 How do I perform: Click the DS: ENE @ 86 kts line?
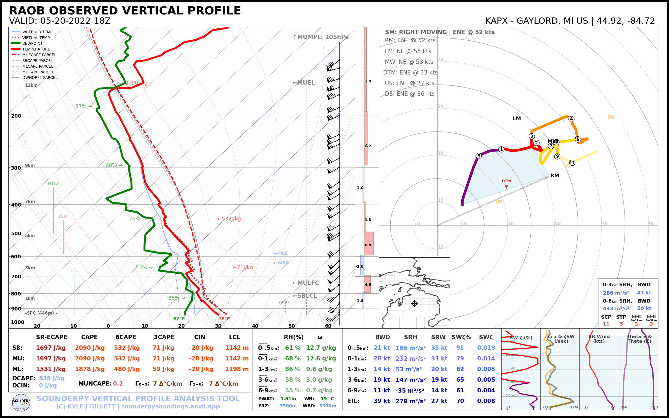[410, 94]
